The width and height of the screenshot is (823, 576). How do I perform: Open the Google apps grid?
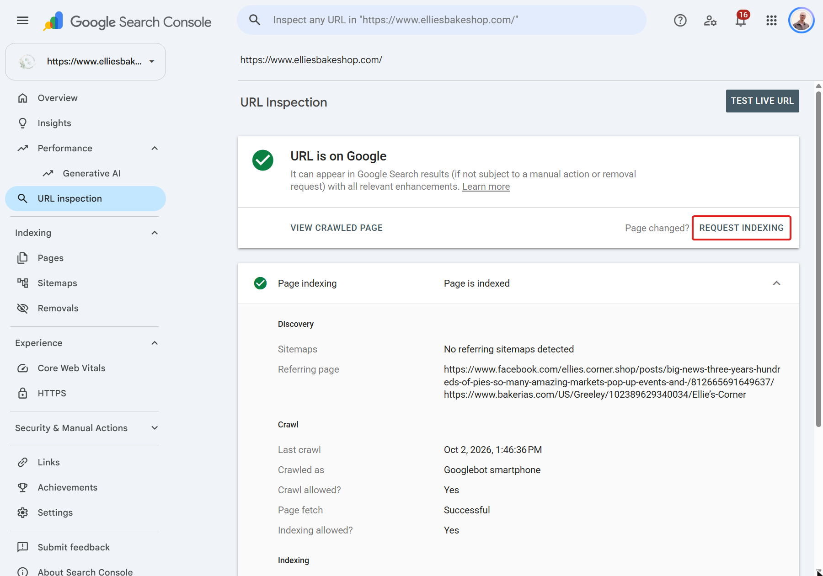[x=771, y=20]
